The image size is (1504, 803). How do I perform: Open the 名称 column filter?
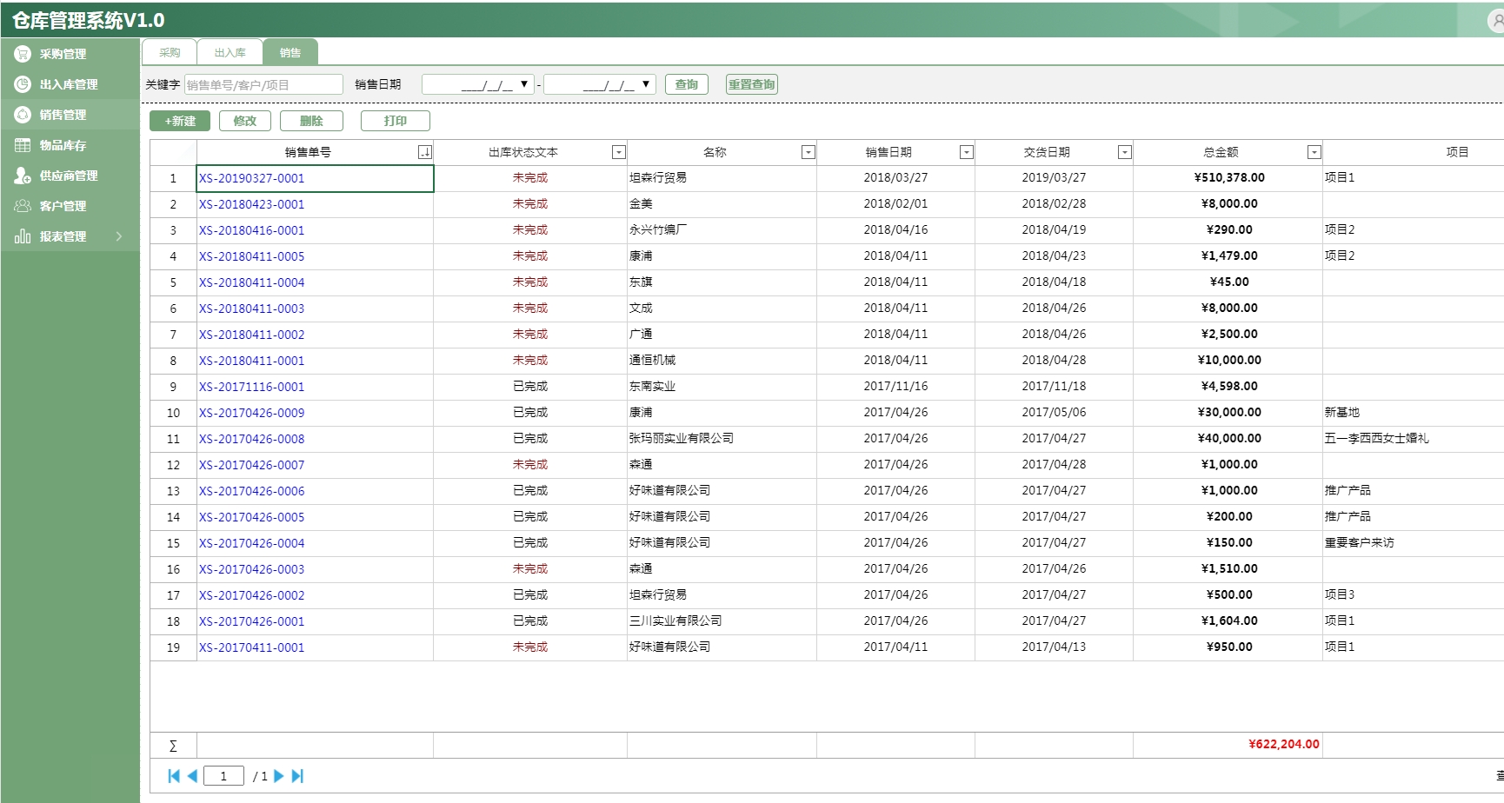coord(808,152)
